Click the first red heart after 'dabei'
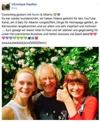 91,34
